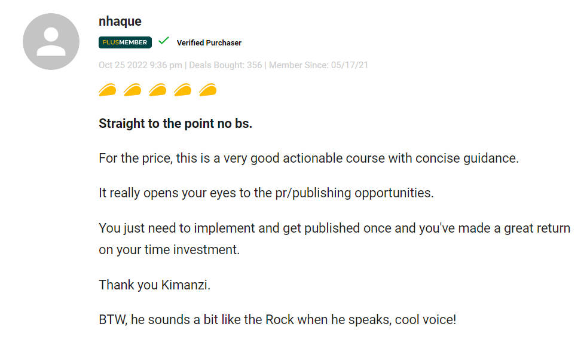Click the Deals Bought: 356 text
587x348 pixels.
225,65
